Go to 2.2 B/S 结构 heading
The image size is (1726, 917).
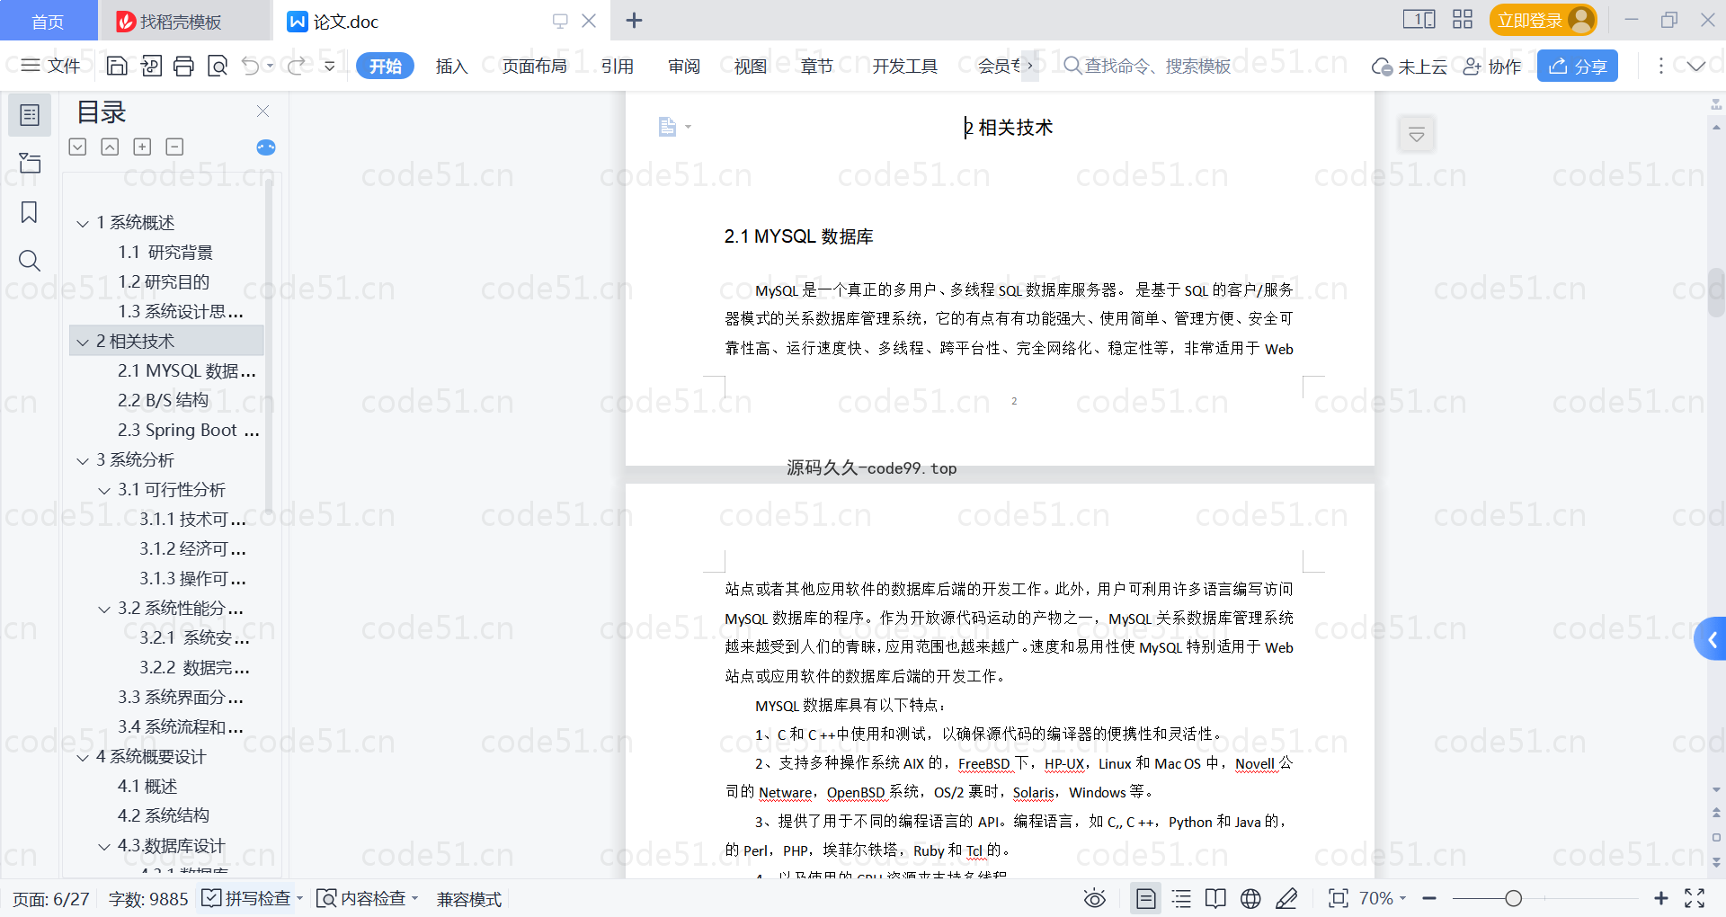[x=164, y=400]
